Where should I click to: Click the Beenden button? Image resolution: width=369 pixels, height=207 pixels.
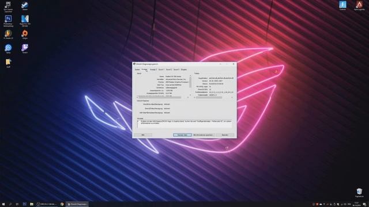[225, 135]
